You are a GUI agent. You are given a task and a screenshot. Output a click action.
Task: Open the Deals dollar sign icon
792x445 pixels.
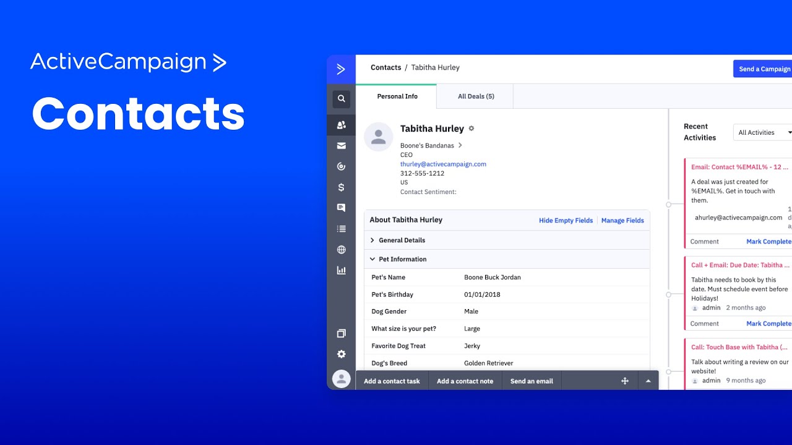pos(341,187)
